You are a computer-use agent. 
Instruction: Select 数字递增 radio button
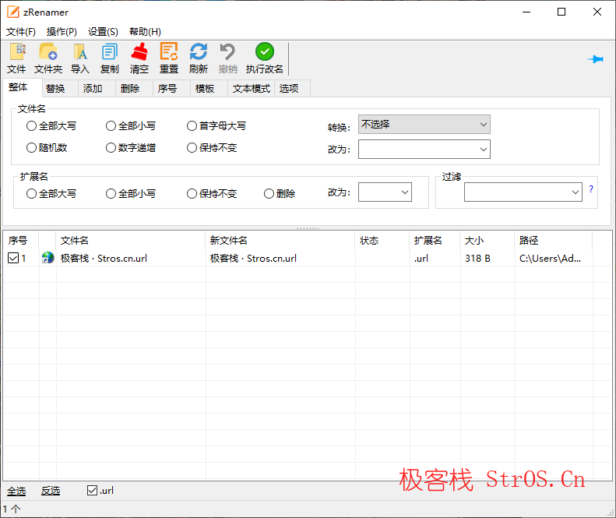[111, 148]
